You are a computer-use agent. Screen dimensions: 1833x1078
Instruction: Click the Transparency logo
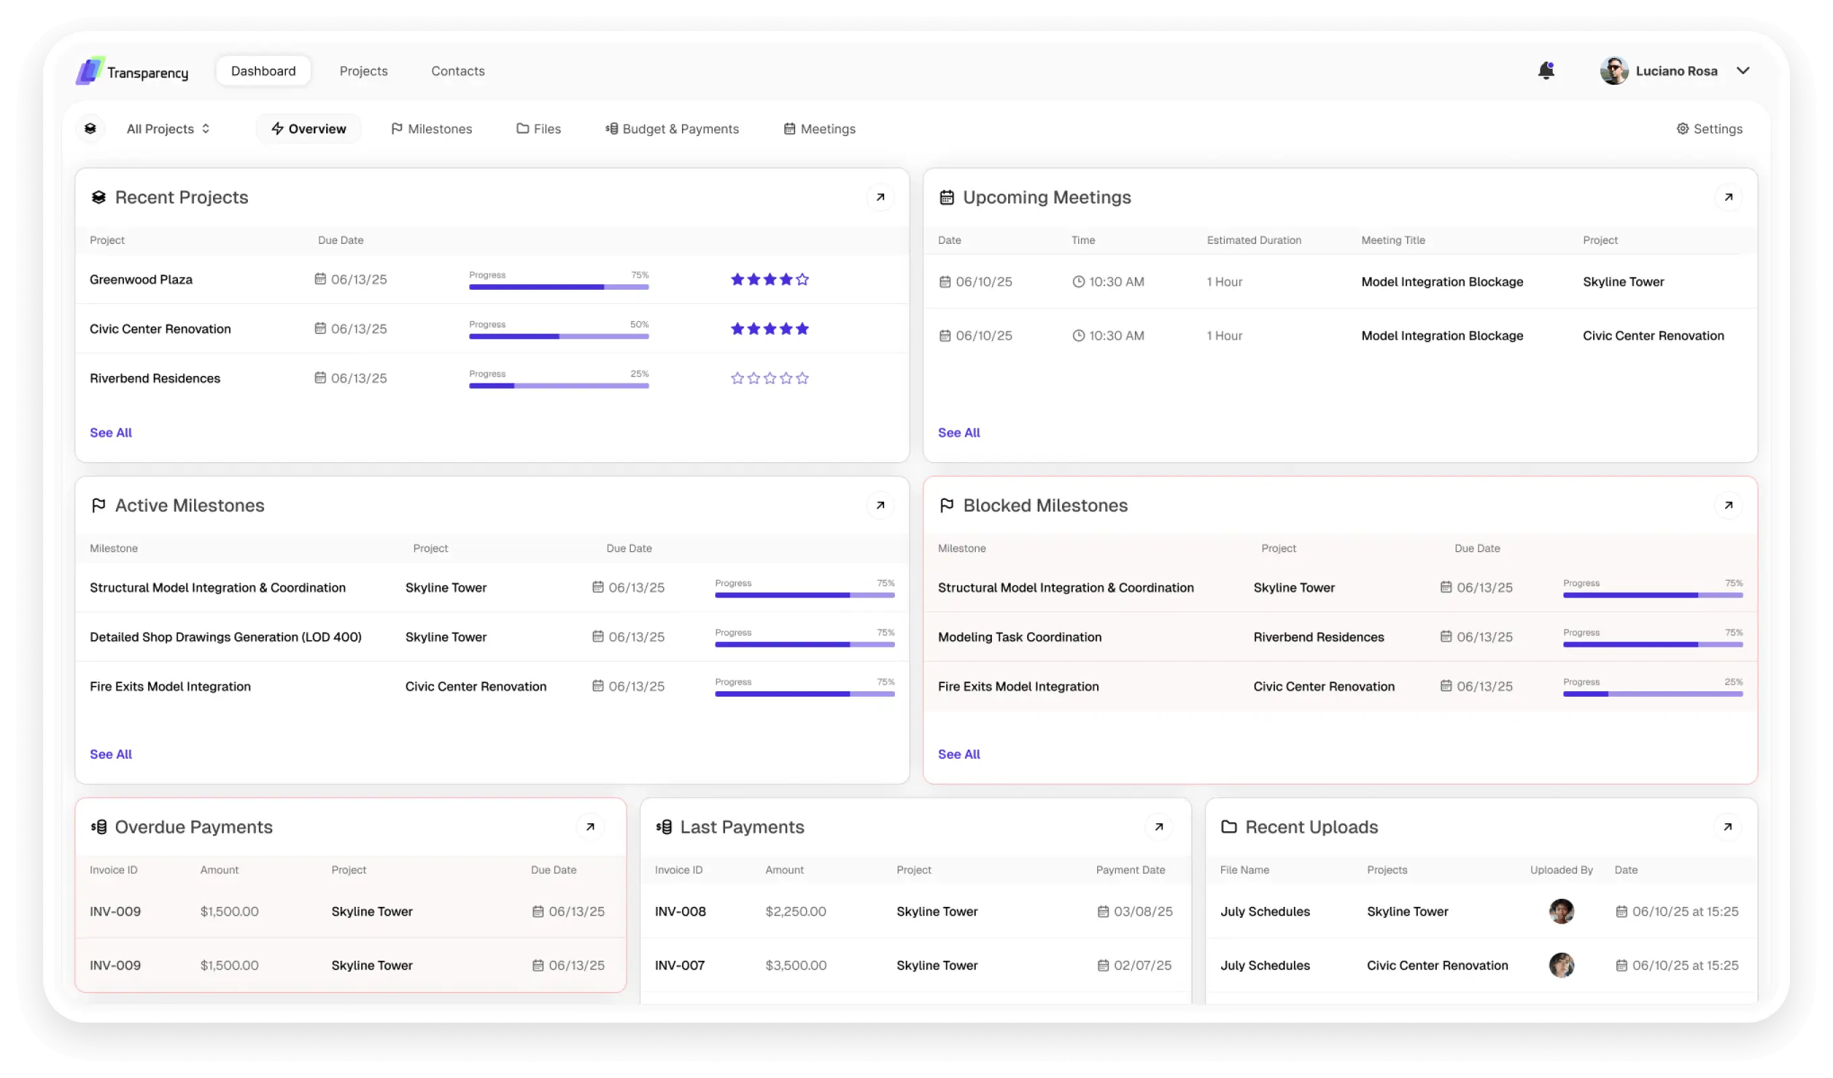(x=132, y=71)
